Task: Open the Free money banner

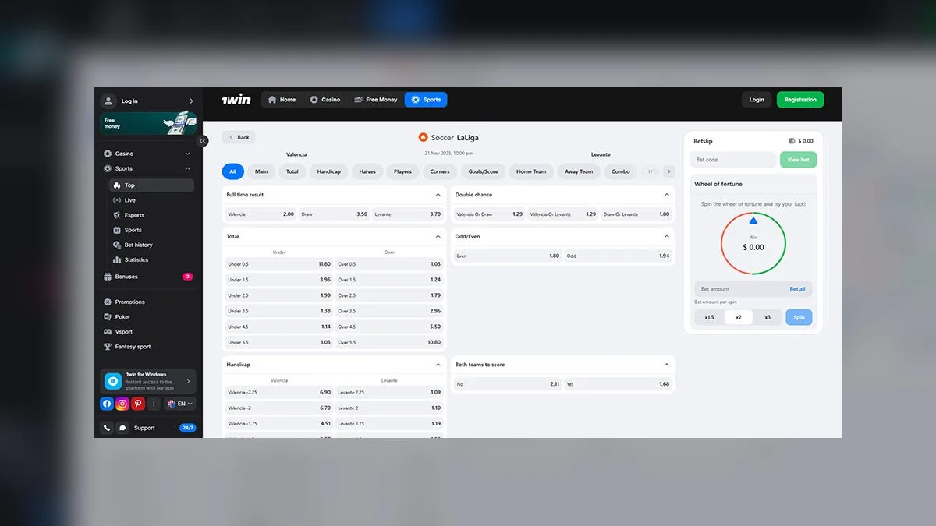Action: 148,123
